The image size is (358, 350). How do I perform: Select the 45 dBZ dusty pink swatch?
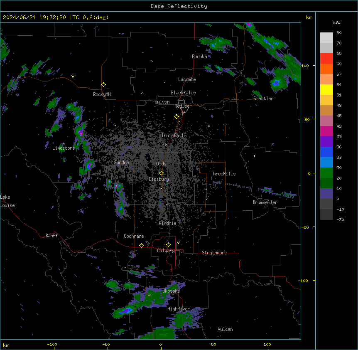(x=326, y=121)
